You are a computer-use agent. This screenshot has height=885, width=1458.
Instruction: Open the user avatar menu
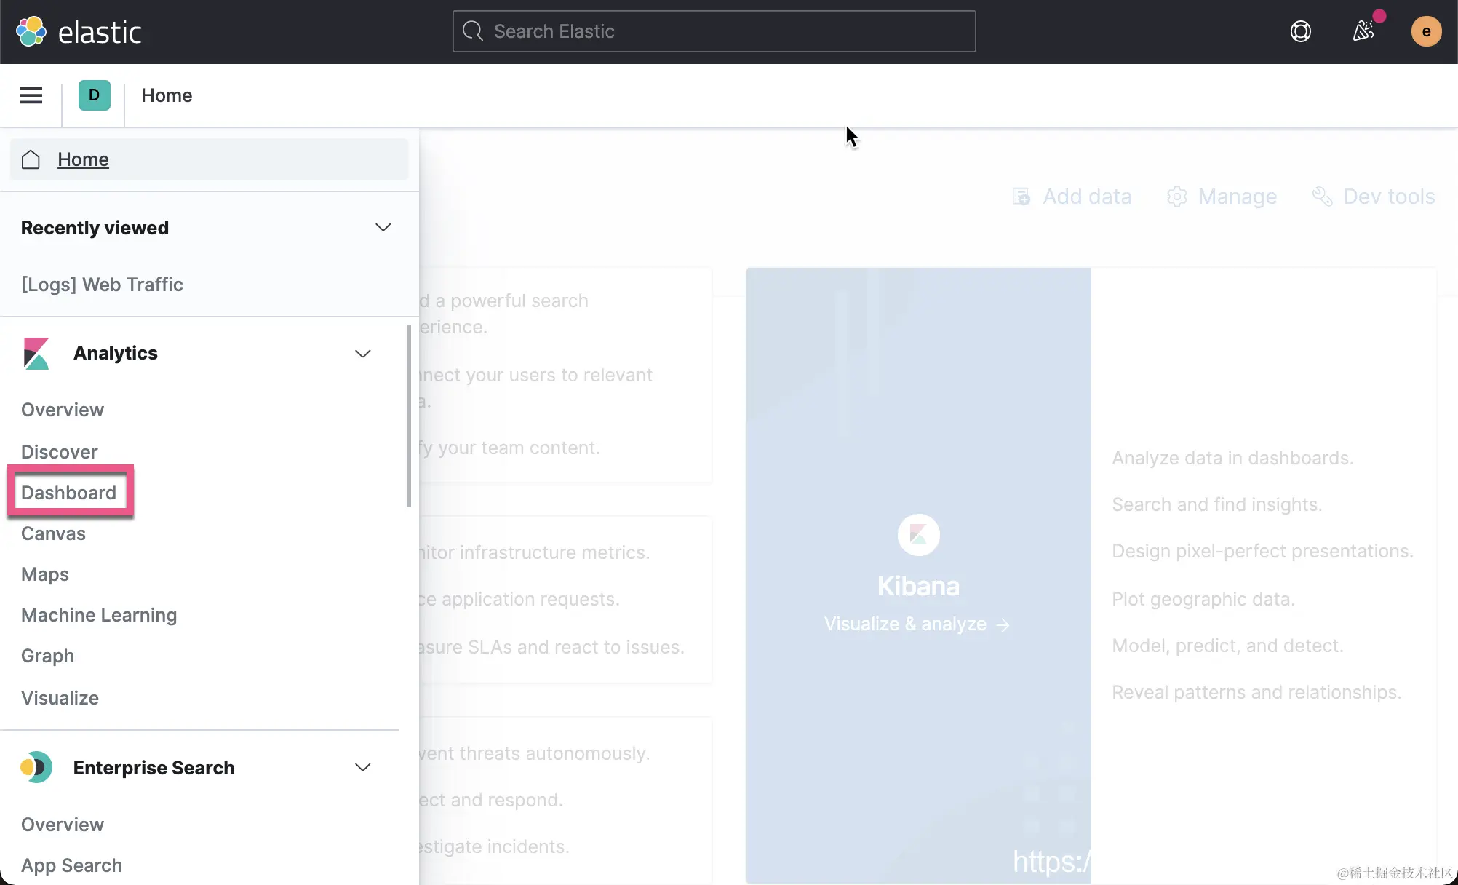tap(1425, 31)
